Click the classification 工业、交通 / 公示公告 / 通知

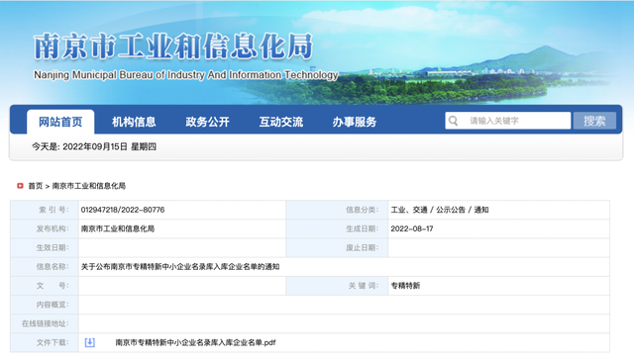[440, 210]
